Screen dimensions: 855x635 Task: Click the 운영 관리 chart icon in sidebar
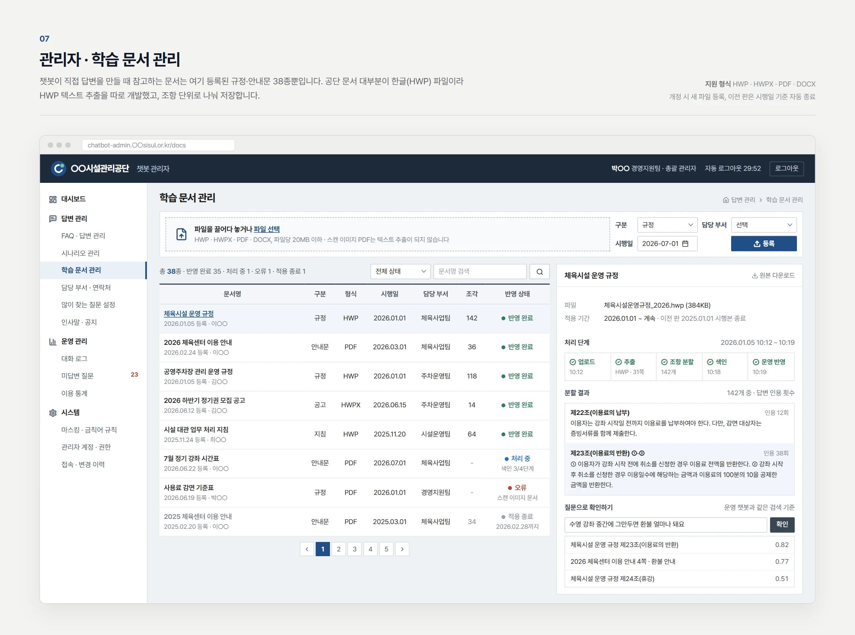click(x=53, y=342)
